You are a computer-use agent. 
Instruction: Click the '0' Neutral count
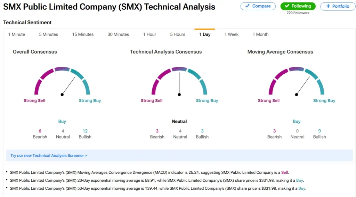click(x=298, y=131)
